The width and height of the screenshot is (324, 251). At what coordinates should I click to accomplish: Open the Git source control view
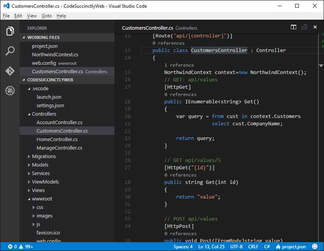coord(10,71)
